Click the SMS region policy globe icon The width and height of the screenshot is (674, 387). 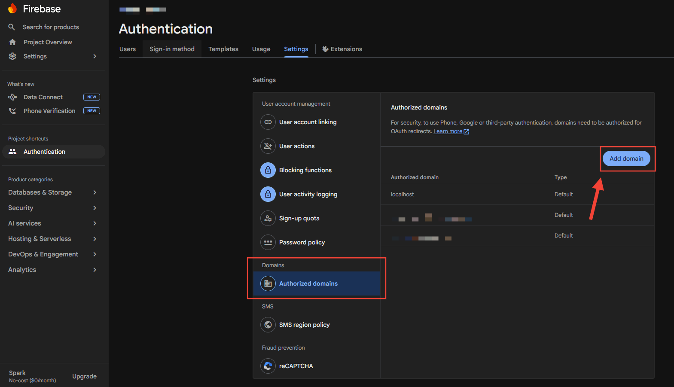(x=268, y=325)
